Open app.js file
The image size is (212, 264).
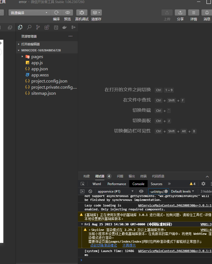pos(47,63)
